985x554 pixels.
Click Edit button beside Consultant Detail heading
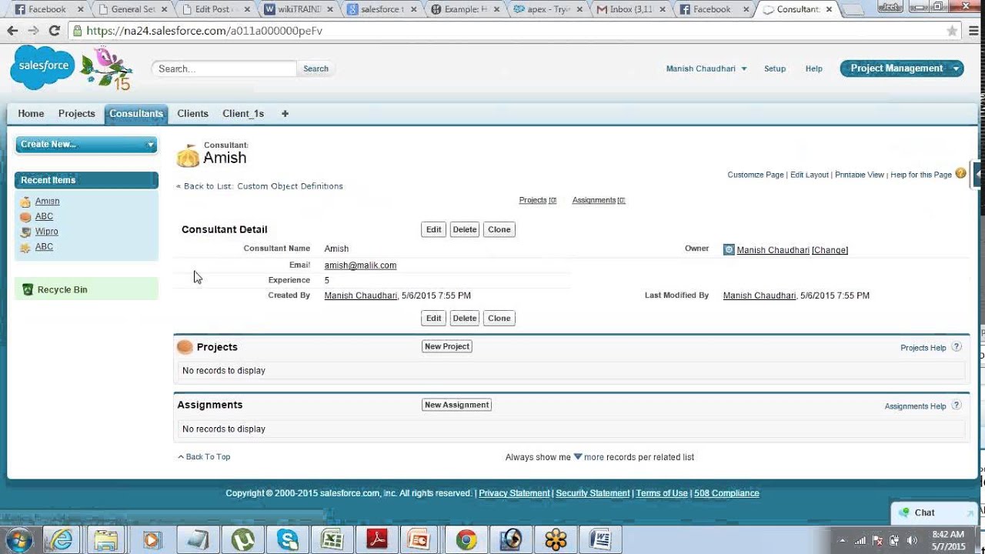tap(434, 229)
